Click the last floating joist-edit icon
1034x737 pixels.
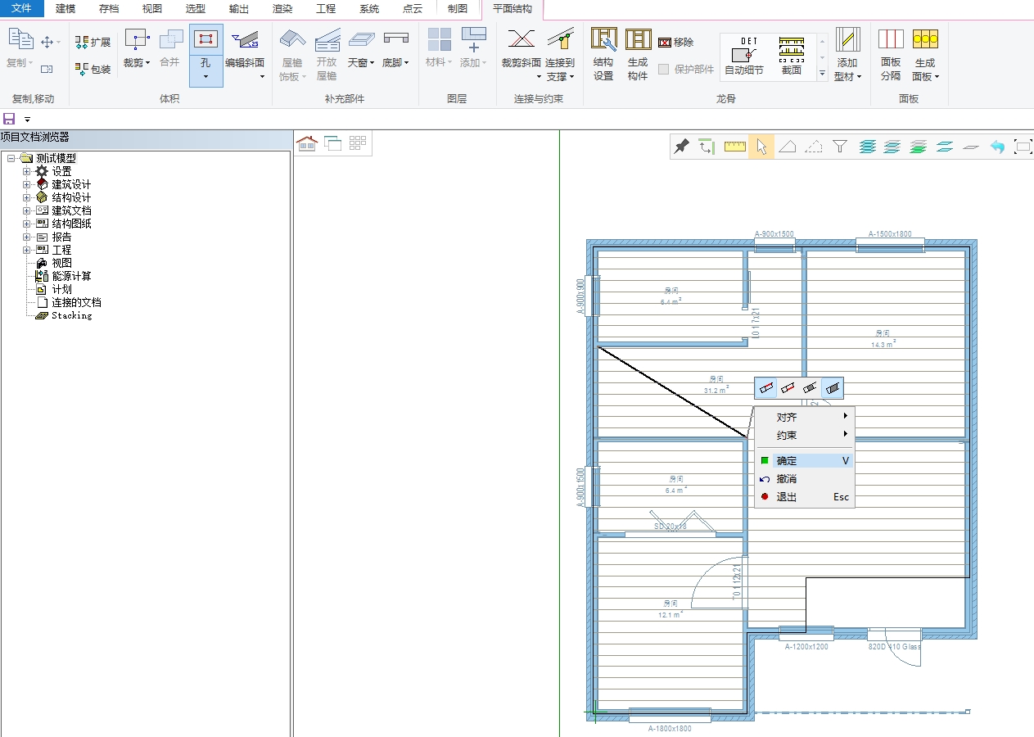click(x=833, y=387)
